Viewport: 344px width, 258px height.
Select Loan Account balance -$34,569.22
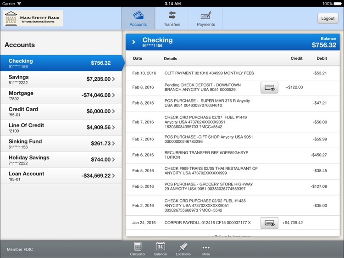pos(96,176)
